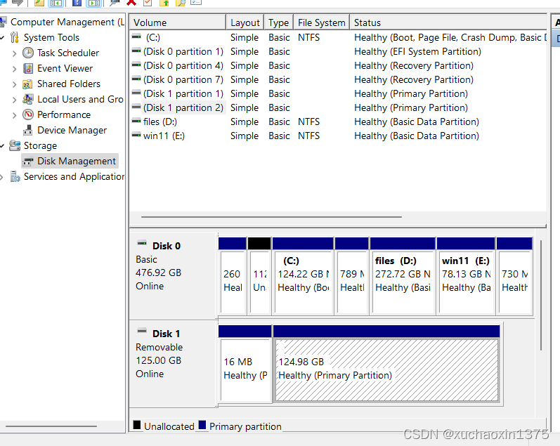This screenshot has height=446, width=560.
Task: Click the Unallocated black legend swatch
Action: click(x=137, y=426)
